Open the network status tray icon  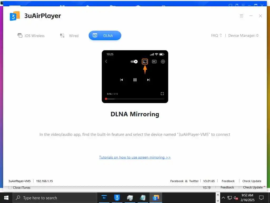(230, 198)
